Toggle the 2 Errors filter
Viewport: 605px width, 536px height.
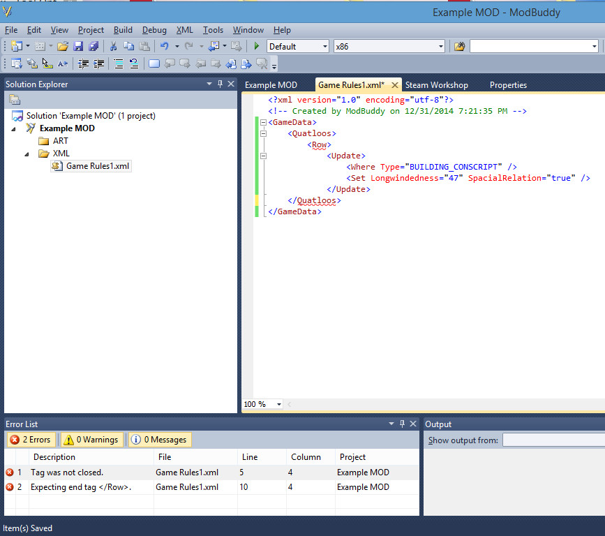[31, 440]
